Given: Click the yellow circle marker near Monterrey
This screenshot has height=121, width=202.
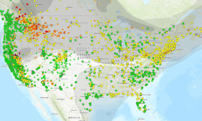Looking at the screenshot, I should (x=91, y=110).
